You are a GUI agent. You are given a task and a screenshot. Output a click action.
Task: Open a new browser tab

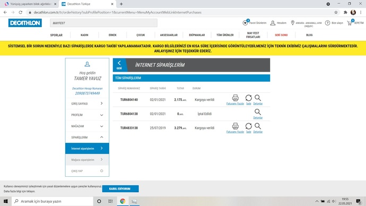121,4
